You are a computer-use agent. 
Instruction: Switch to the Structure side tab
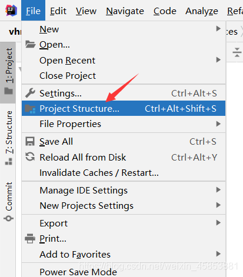pyautogui.click(x=8, y=138)
